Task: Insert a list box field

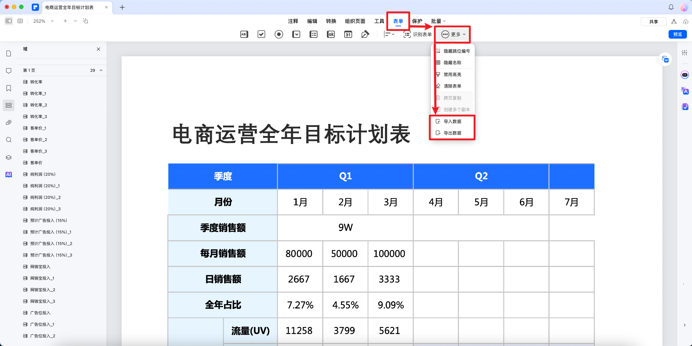Action: click(x=314, y=34)
